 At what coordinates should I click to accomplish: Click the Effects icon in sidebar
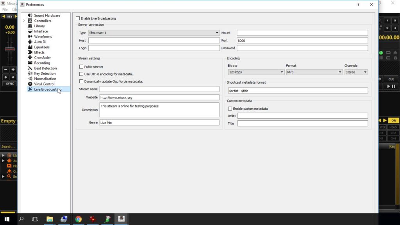30,52
